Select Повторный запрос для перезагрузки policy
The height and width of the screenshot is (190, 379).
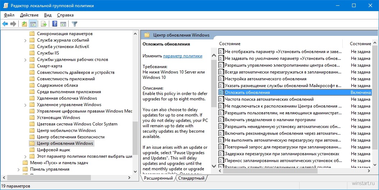point(283,147)
